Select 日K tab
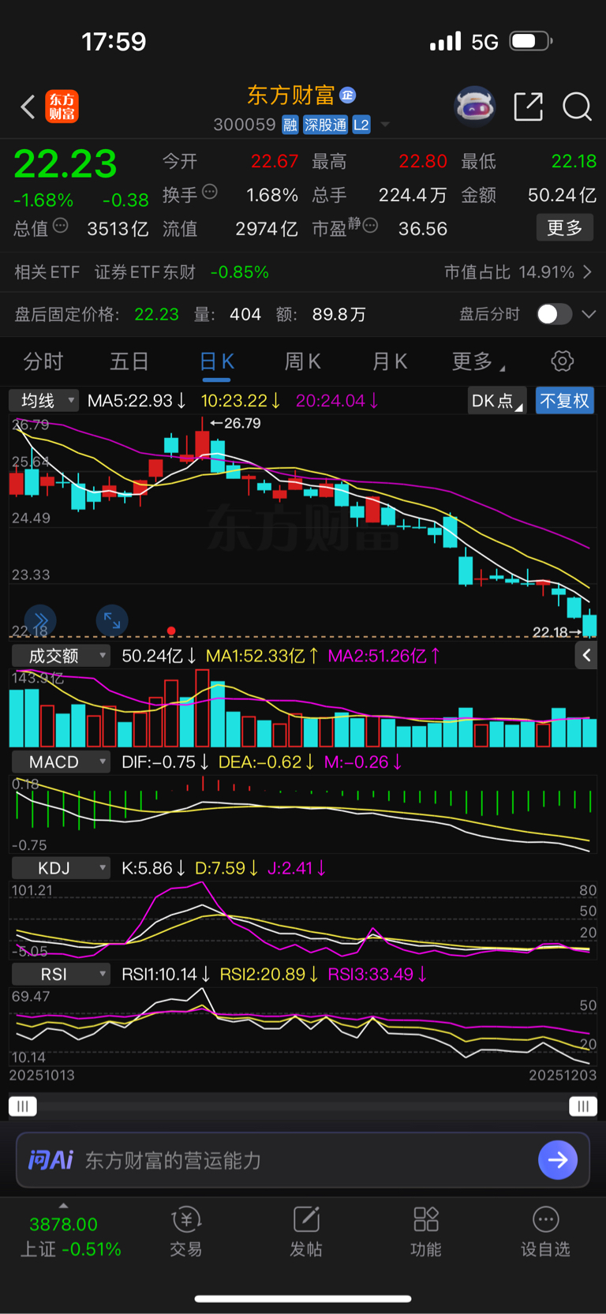The height and width of the screenshot is (1314, 606). tap(216, 361)
